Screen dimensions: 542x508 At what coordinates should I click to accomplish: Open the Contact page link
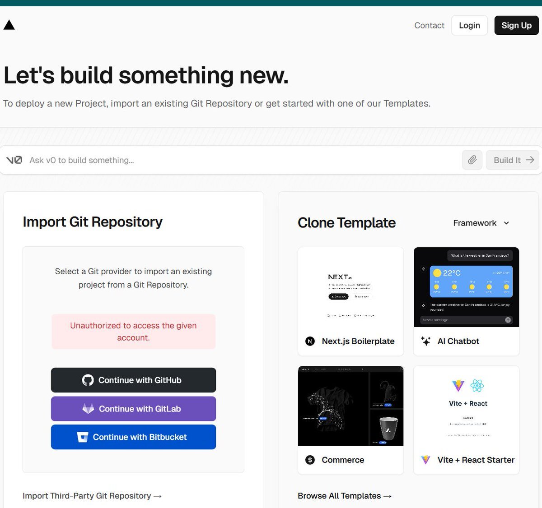pos(429,25)
